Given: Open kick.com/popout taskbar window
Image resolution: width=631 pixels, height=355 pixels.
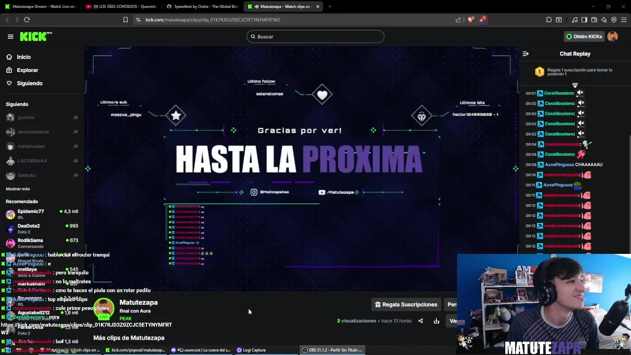Looking at the screenshot, I should [135, 350].
